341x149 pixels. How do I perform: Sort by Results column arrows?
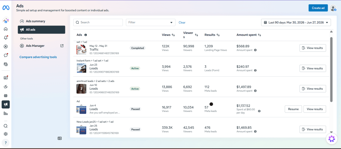tap(218, 35)
